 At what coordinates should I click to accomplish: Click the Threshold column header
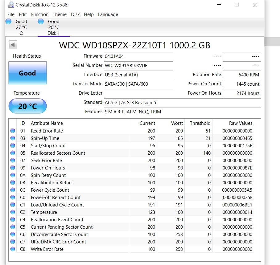point(200,123)
